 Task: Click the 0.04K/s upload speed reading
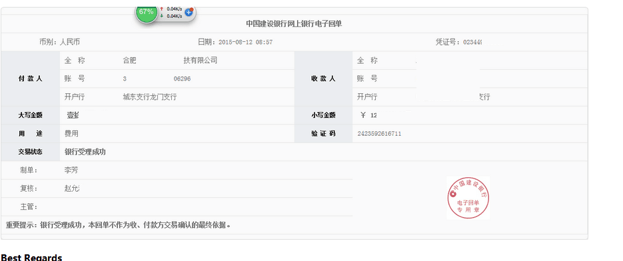click(174, 9)
